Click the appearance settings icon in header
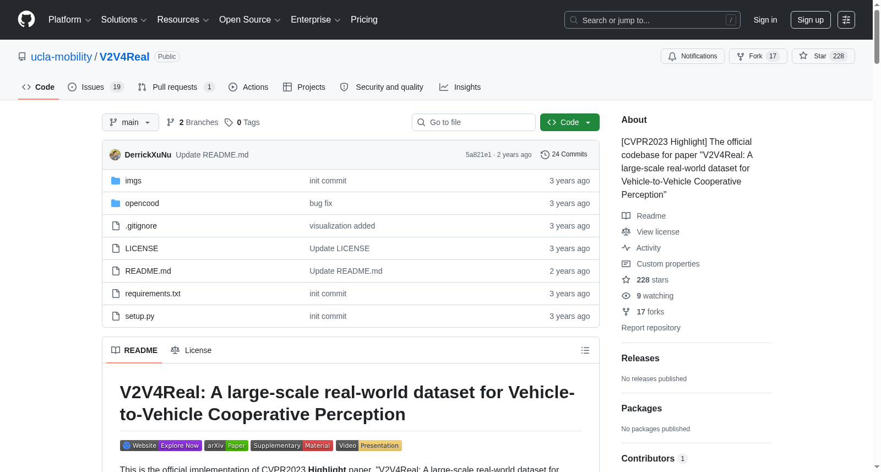Viewport: 881px width, 472px height. 846,20
